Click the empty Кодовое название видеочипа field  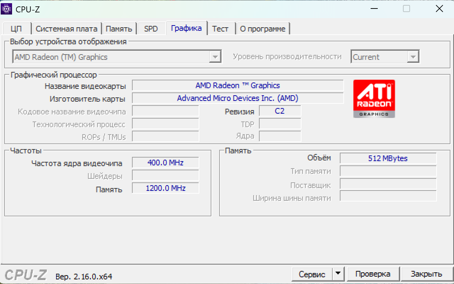click(166, 111)
